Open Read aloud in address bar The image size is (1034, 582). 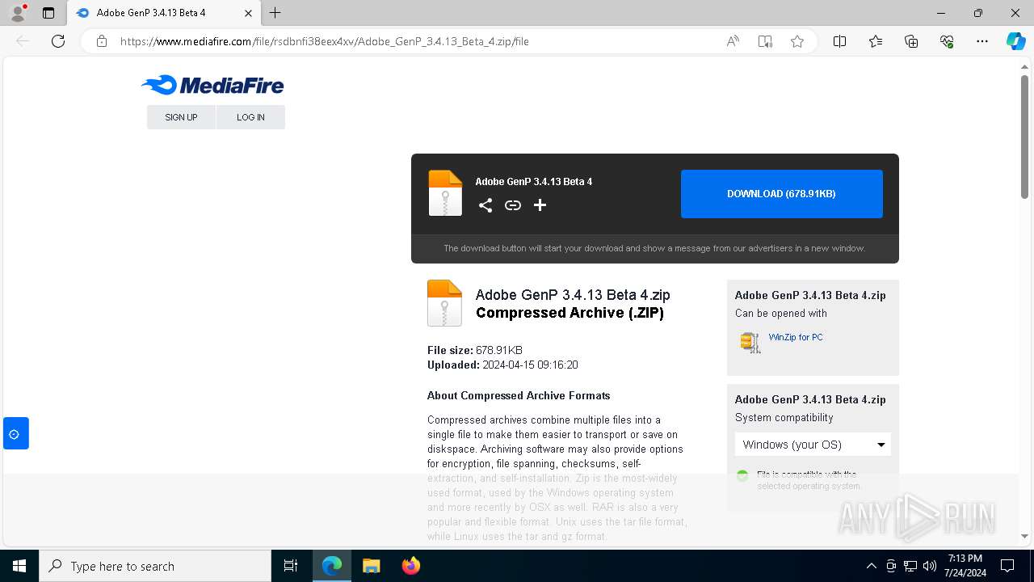coord(733,41)
